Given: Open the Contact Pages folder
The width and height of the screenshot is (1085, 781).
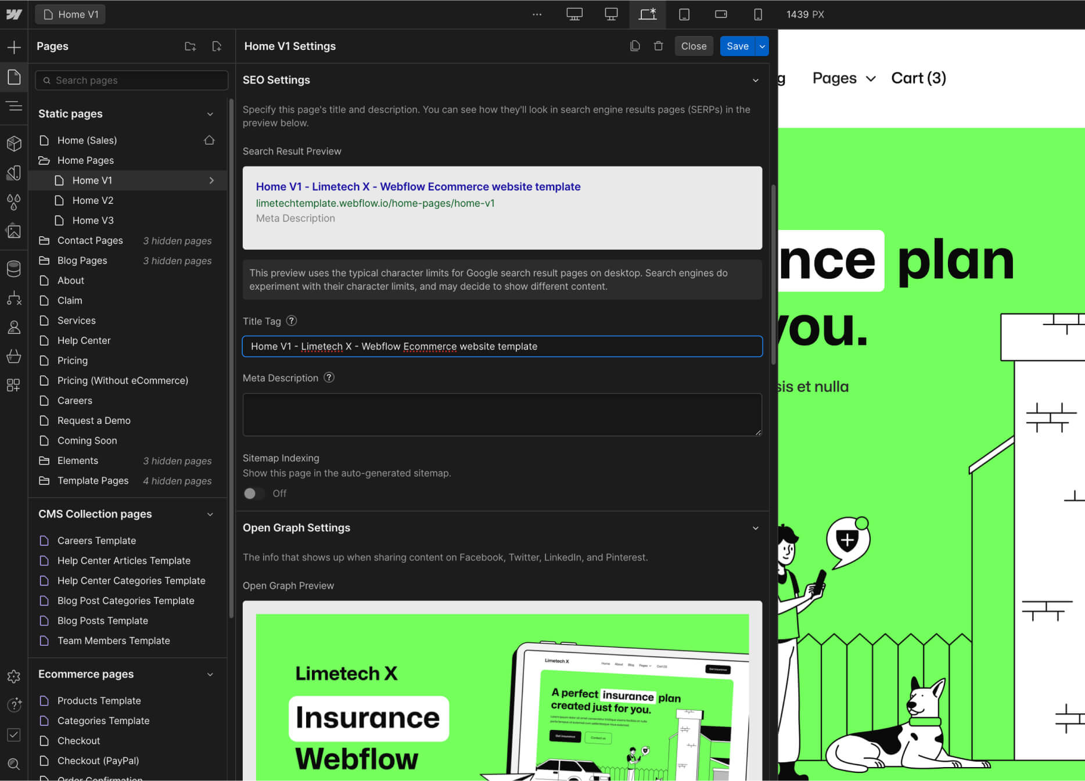Looking at the screenshot, I should click(90, 240).
